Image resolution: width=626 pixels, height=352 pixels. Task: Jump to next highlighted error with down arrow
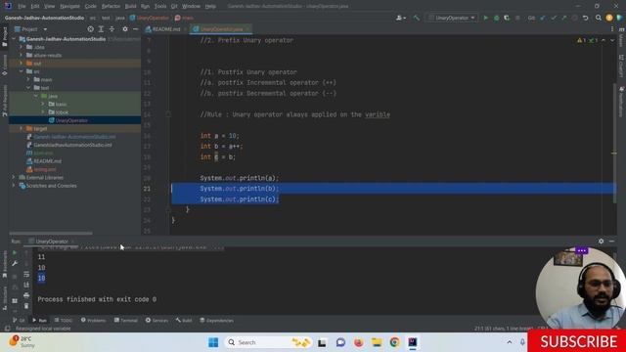click(x=612, y=40)
